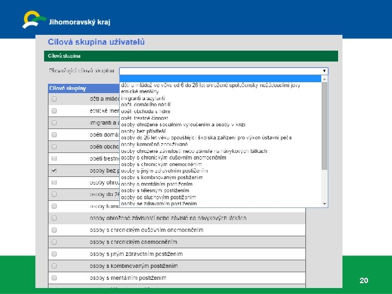Check table checkbox for 'osoby s kombinovaným postižením'

tap(54, 266)
